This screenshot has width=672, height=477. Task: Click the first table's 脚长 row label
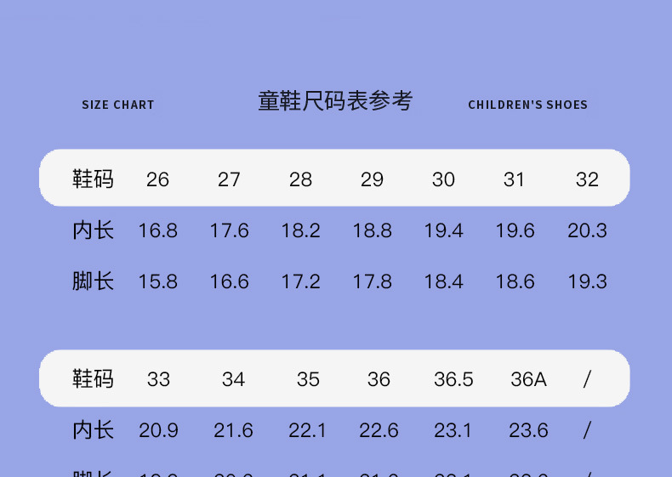(93, 281)
